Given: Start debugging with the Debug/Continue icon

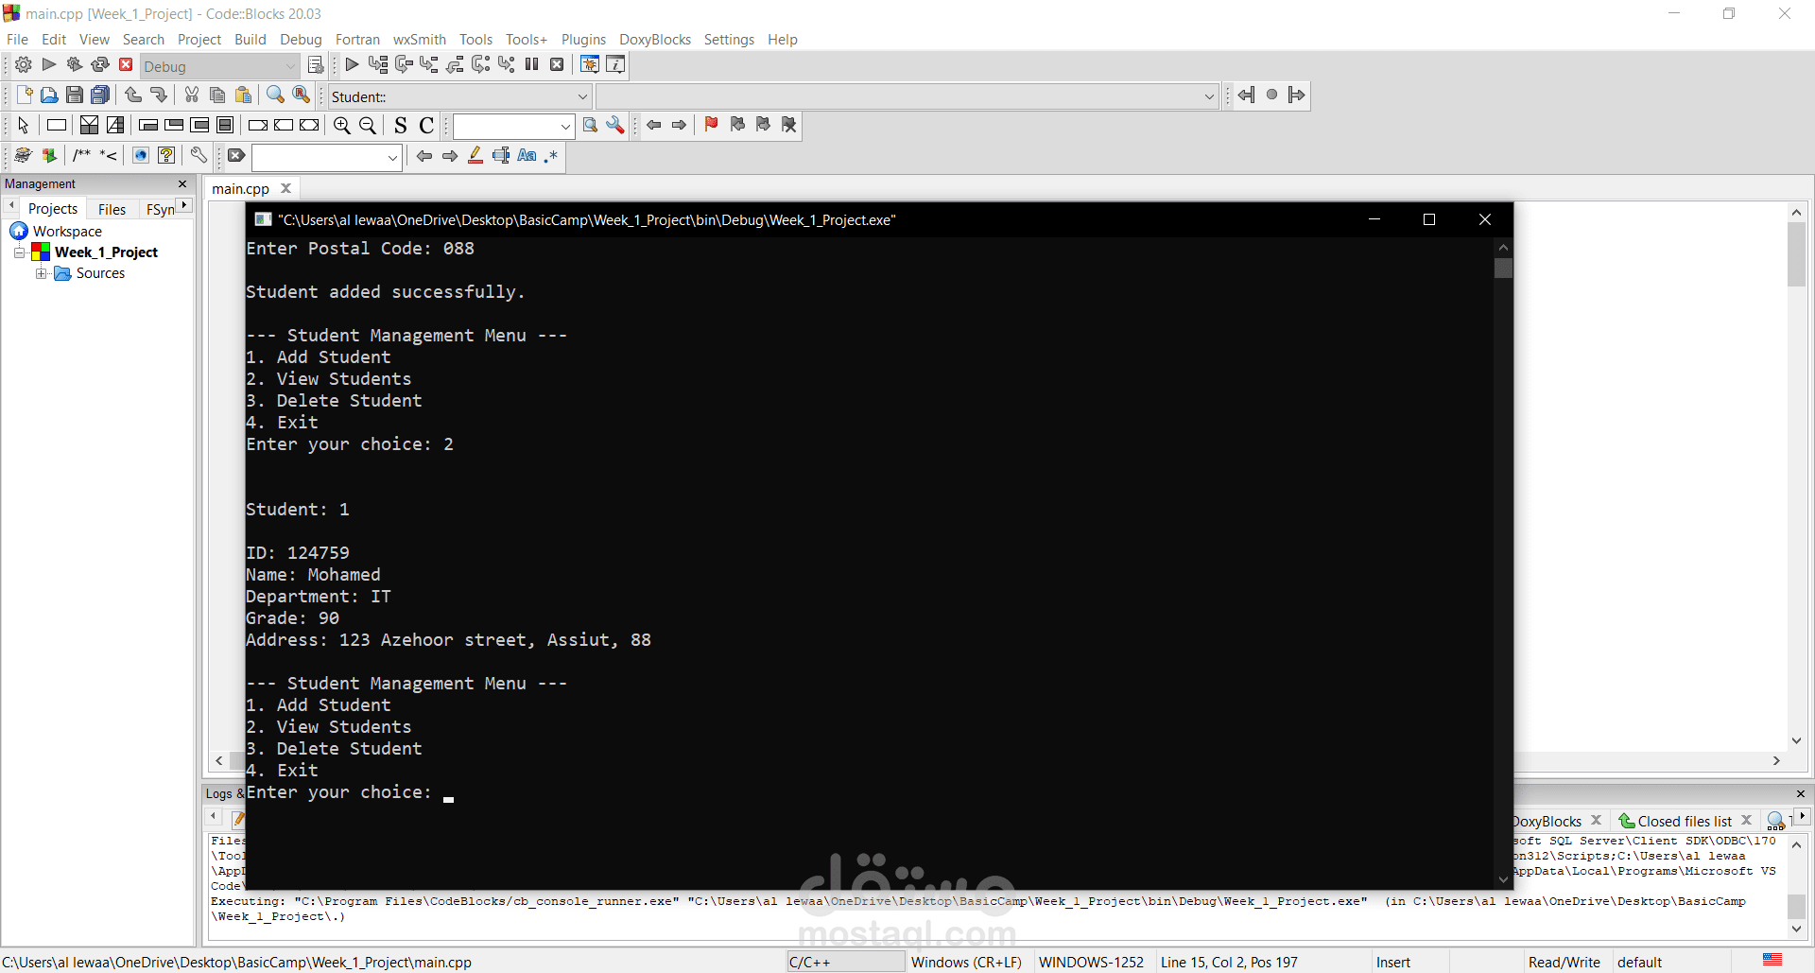Looking at the screenshot, I should [352, 65].
